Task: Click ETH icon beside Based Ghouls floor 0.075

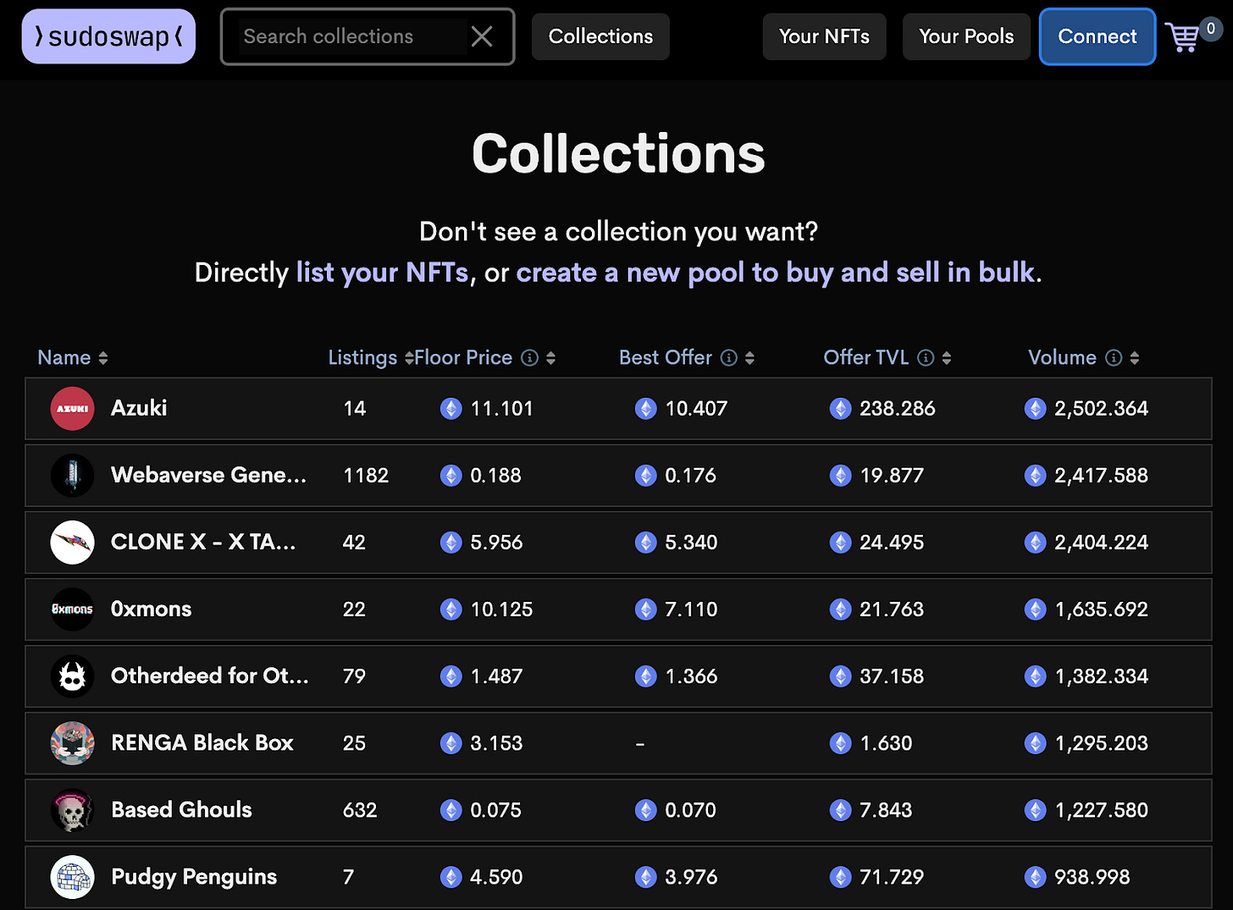Action: pyautogui.click(x=451, y=810)
